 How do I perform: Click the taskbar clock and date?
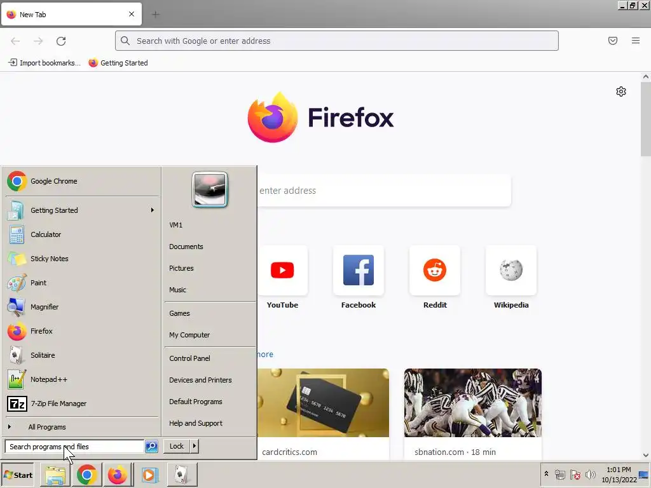pyautogui.click(x=619, y=474)
